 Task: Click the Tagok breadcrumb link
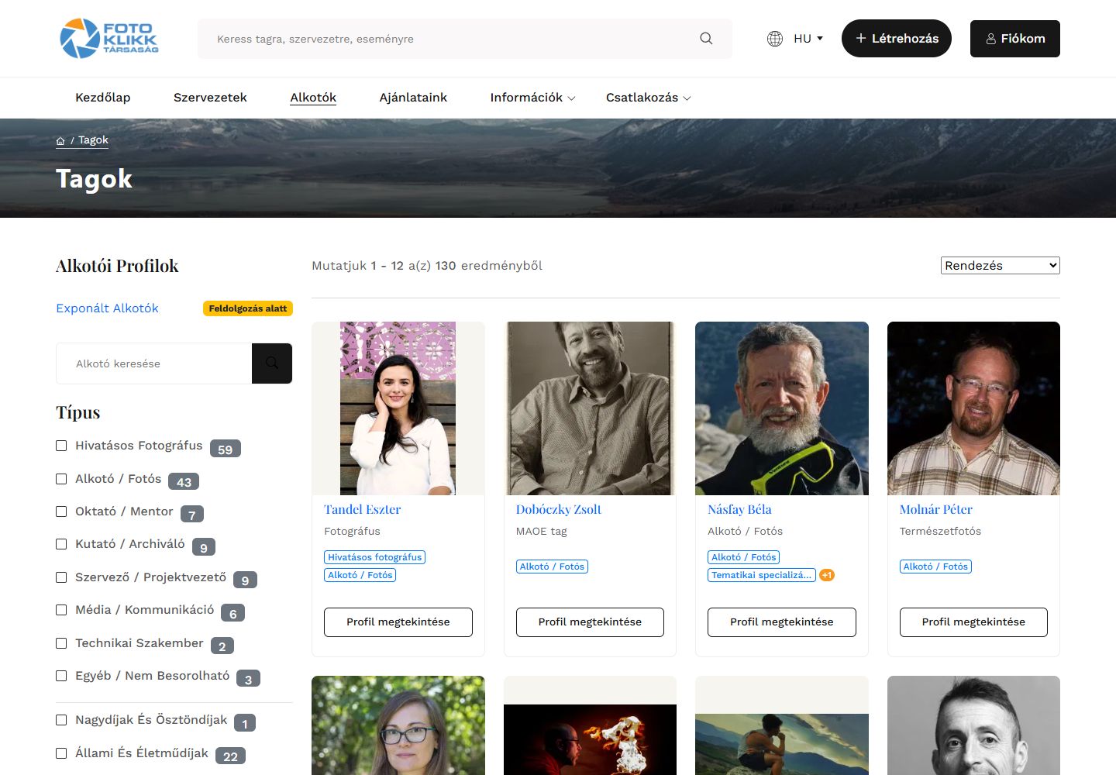click(93, 140)
